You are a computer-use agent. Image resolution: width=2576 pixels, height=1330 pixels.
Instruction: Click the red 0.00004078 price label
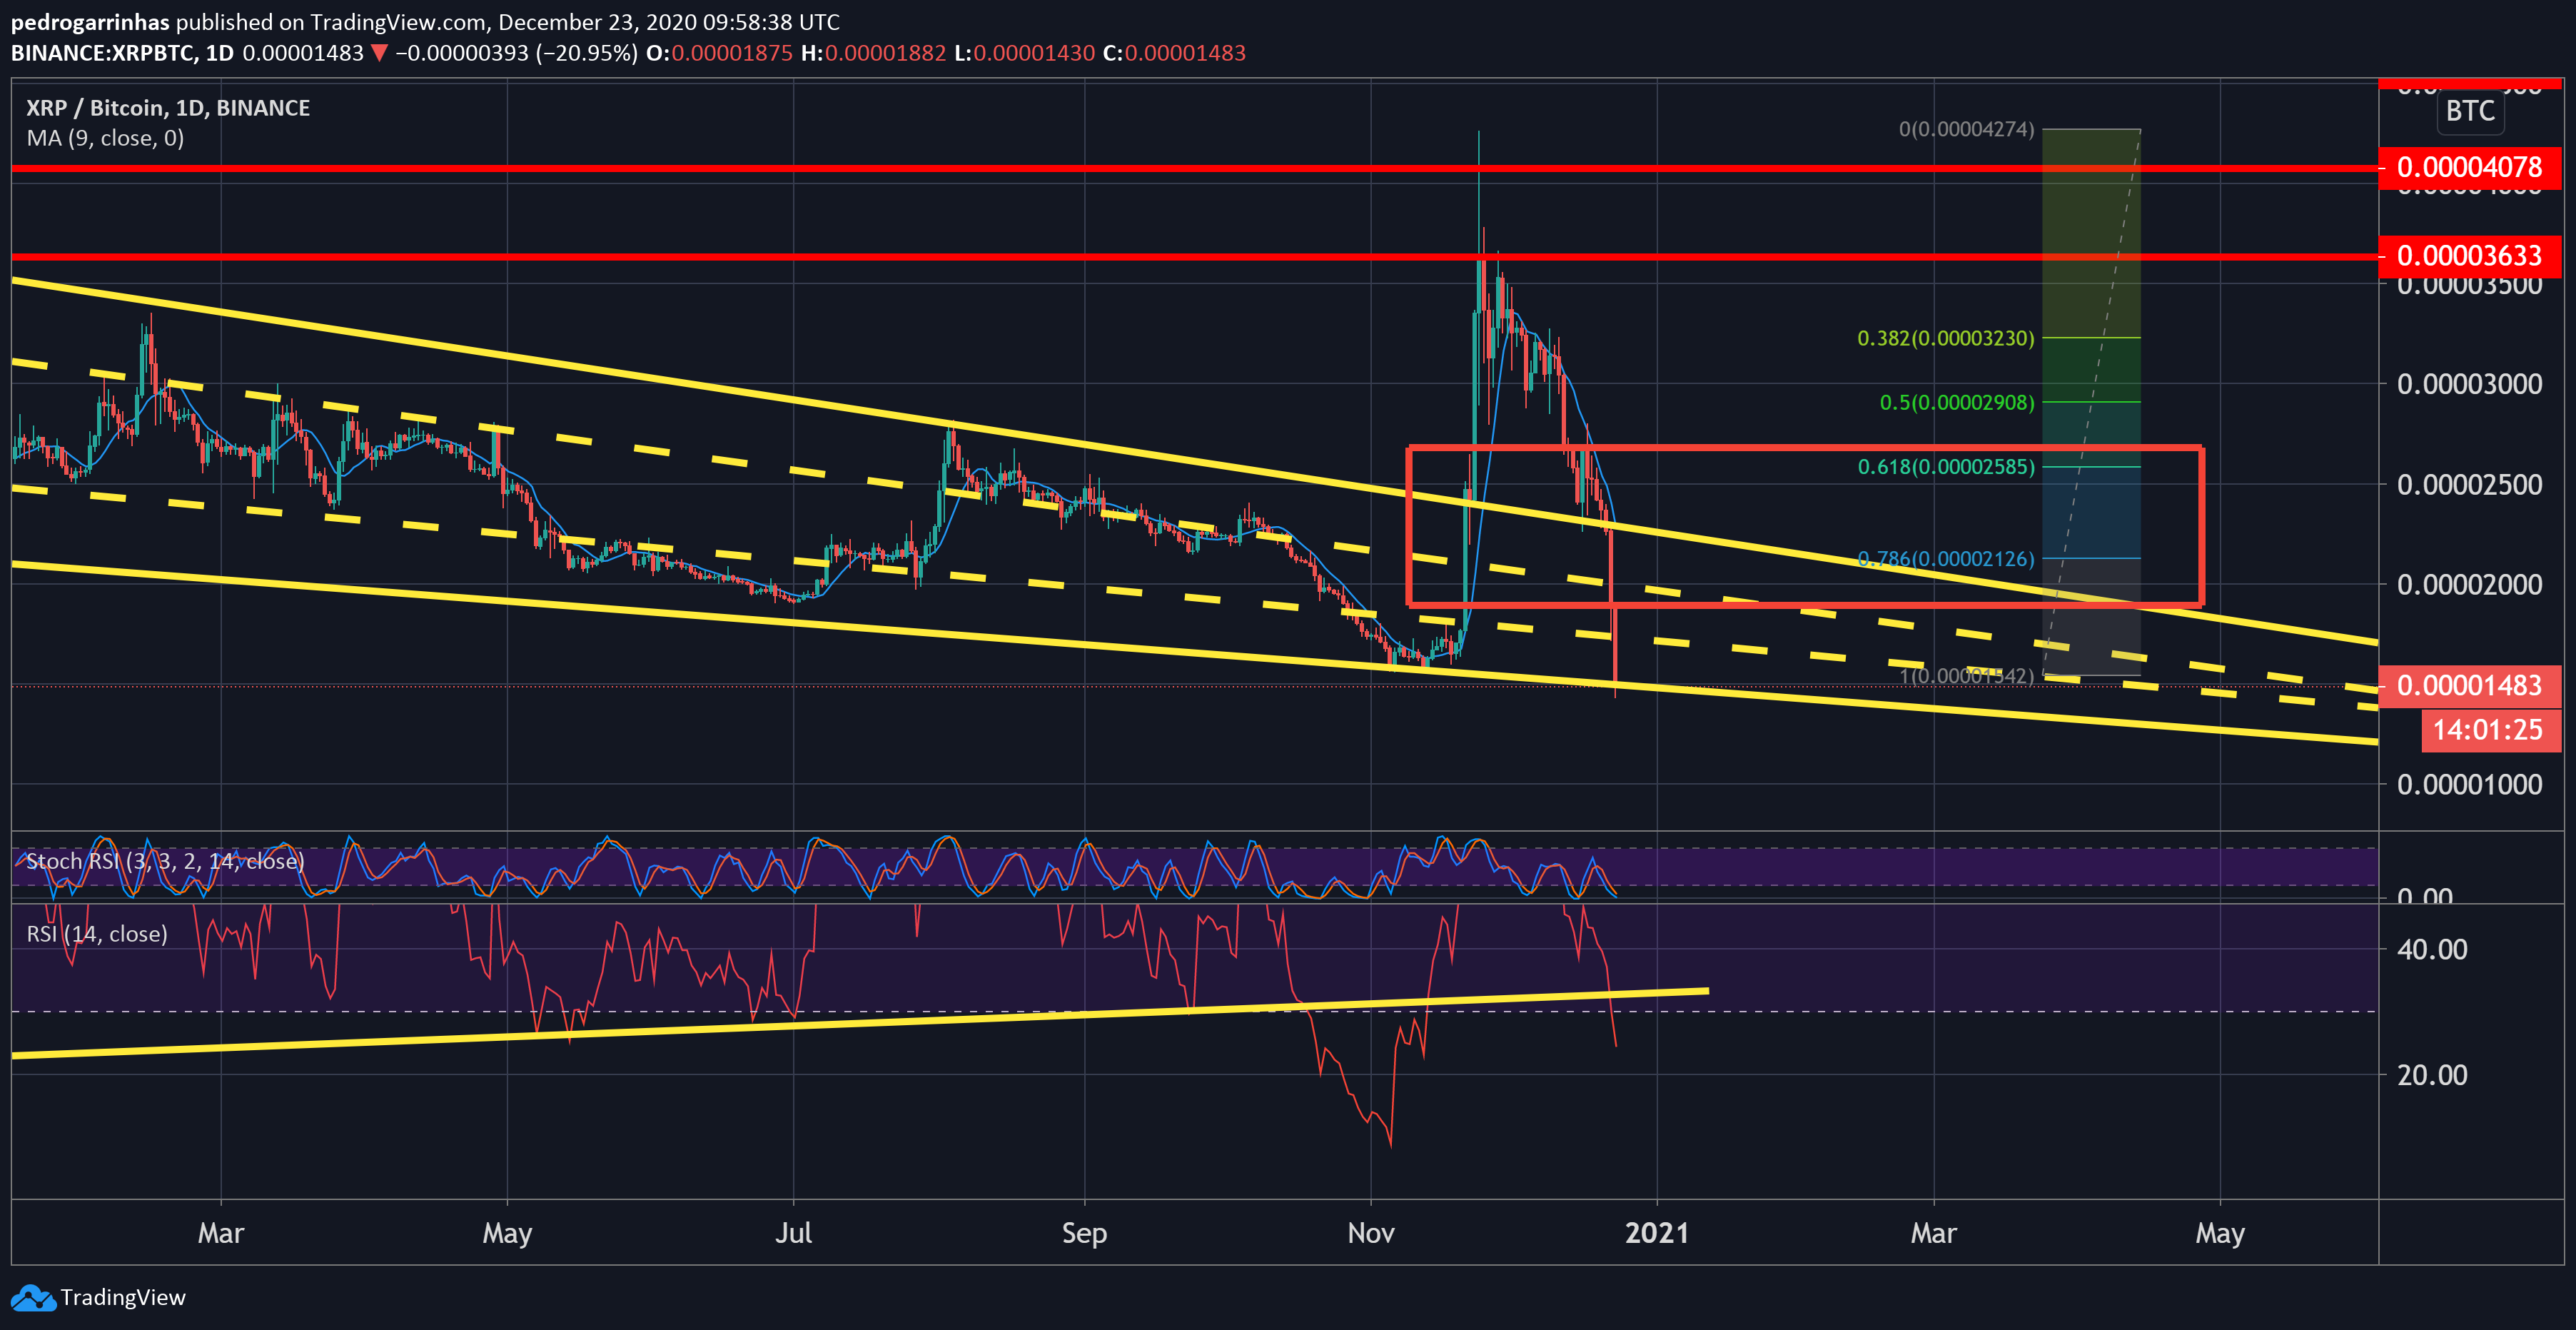pyautogui.click(x=2469, y=167)
